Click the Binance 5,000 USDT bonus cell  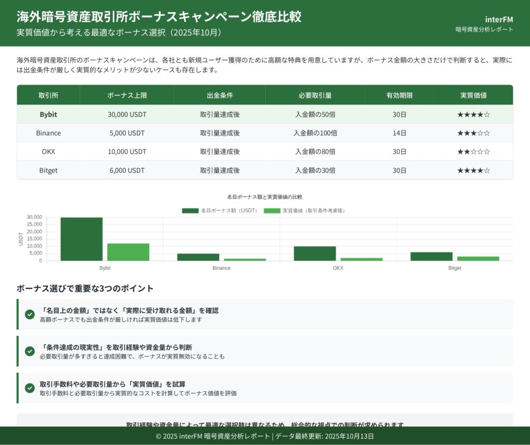(127, 133)
